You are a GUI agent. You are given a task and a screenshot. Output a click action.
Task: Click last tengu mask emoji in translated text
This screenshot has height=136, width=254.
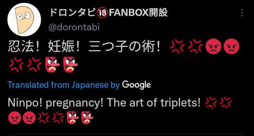87,118
